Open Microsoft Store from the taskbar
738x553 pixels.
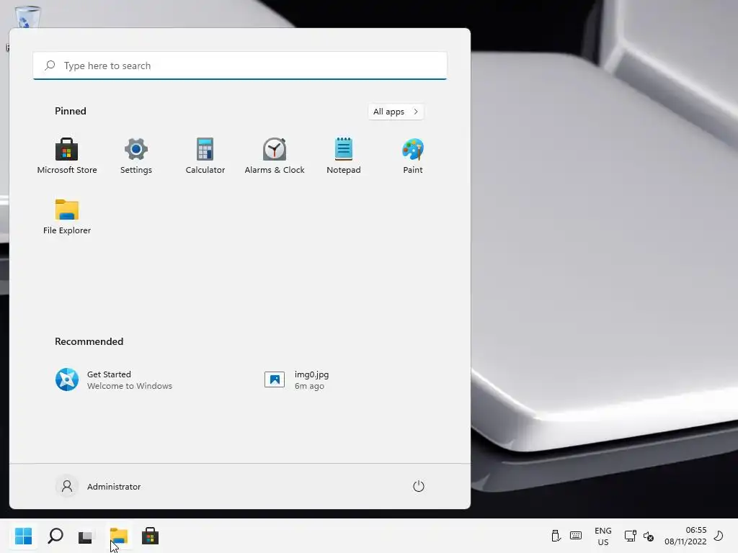coord(150,536)
